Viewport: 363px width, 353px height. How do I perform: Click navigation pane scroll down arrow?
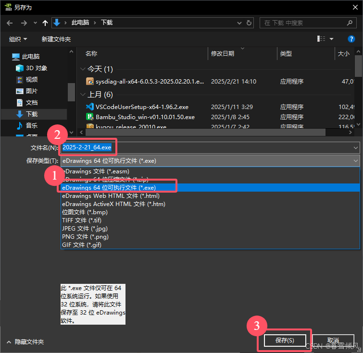point(71,133)
